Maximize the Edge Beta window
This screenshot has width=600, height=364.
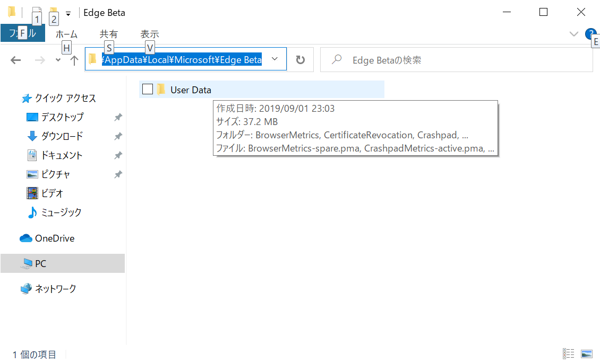(543, 12)
